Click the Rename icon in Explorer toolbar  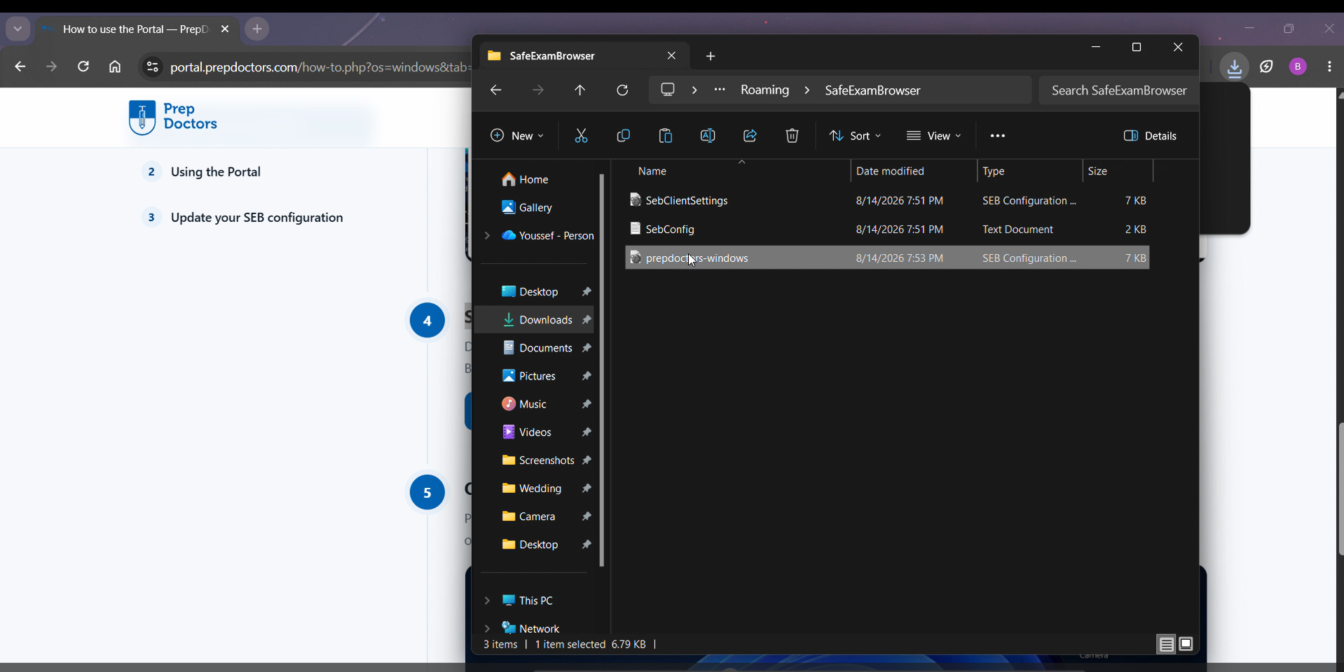pyautogui.click(x=708, y=136)
